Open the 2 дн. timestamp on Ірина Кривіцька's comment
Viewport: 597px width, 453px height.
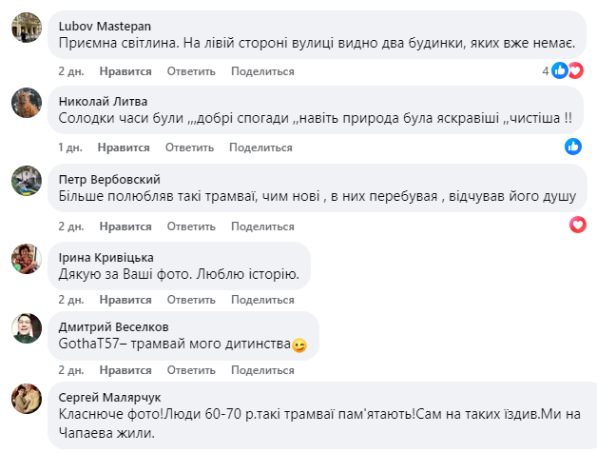pos(71,300)
